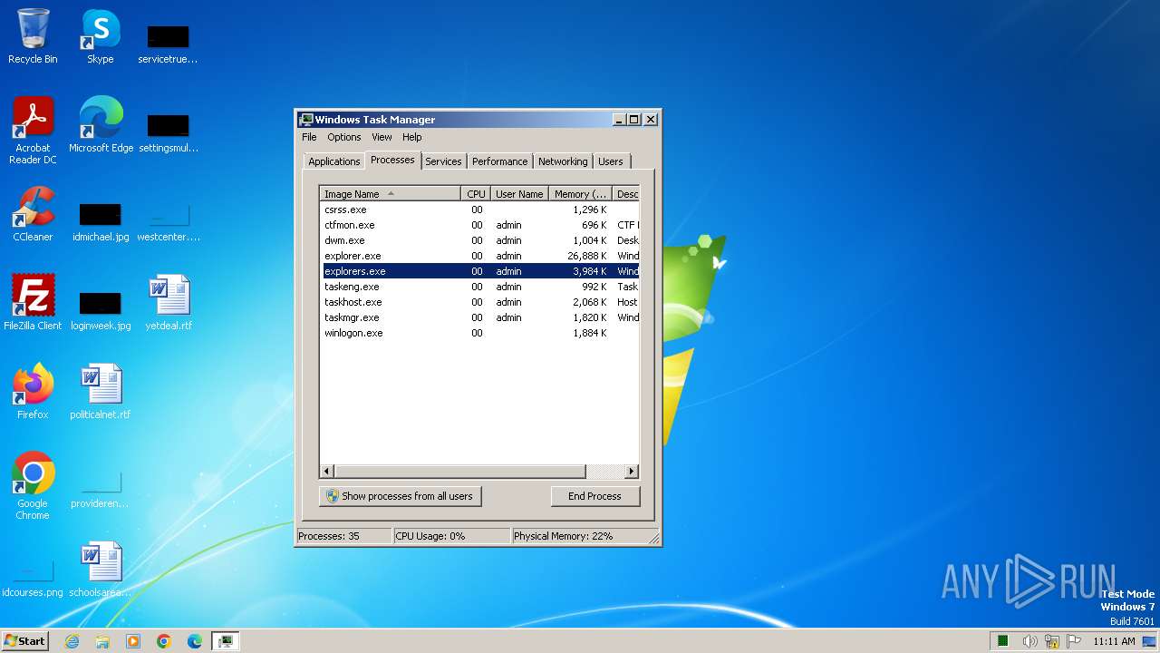Launch Skype from the desktop

coord(100,36)
